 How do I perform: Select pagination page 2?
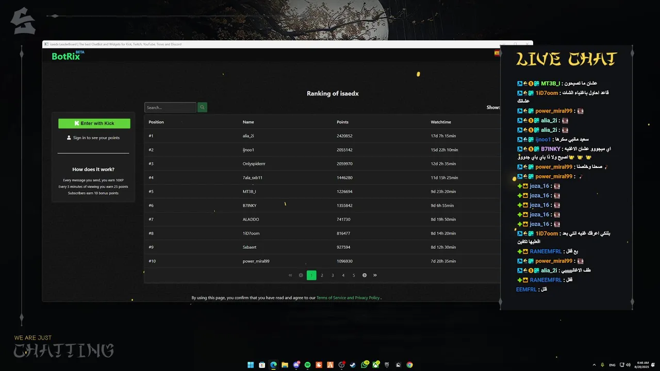coord(322,275)
